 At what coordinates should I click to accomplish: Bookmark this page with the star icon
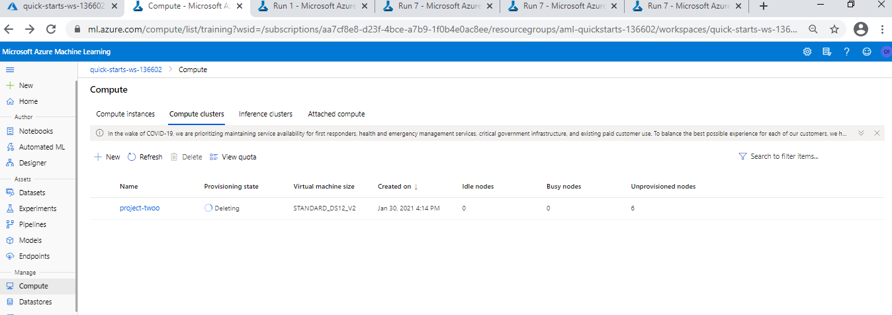click(834, 30)
